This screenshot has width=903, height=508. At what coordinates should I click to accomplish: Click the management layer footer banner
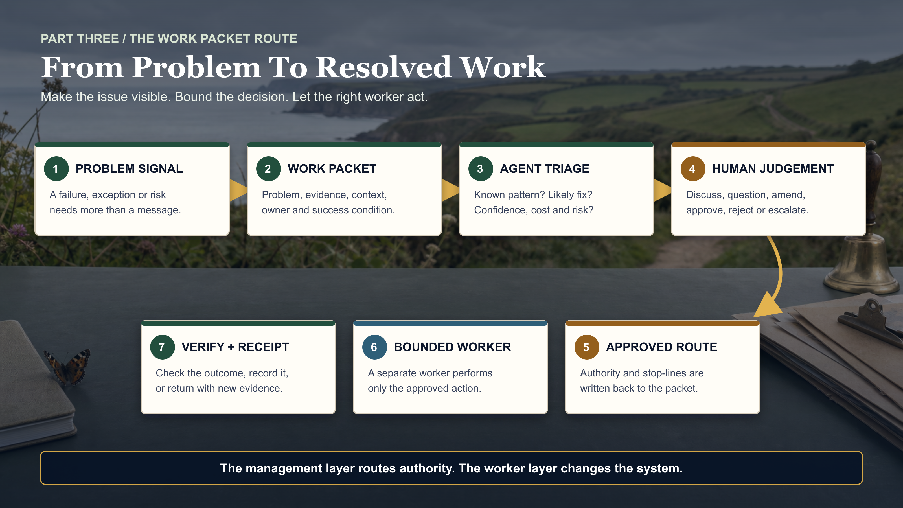[451, 468]
